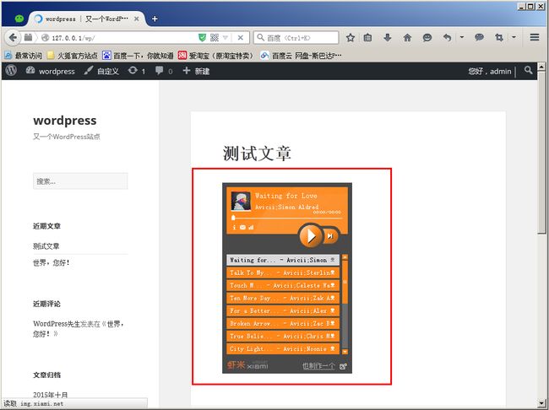The height and width of the screenshot is (410, 549).
Task: Skip to the next track in the player
Action: pos(330,236)
